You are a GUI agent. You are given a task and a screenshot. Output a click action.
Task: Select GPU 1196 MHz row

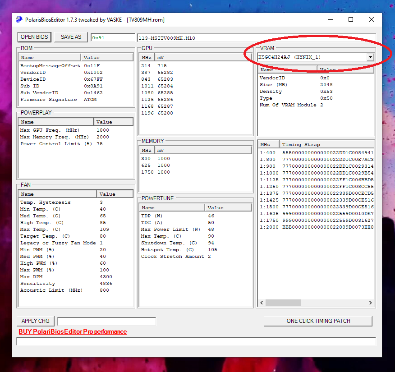[x=196, y=113]
